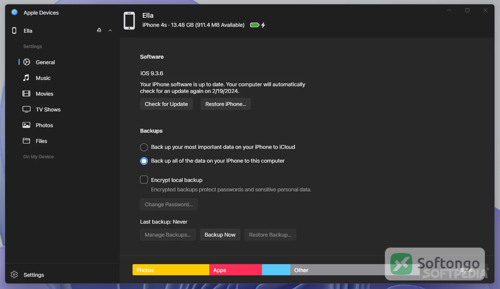
Task: Open the Music note icon
Action: (26, 78)
